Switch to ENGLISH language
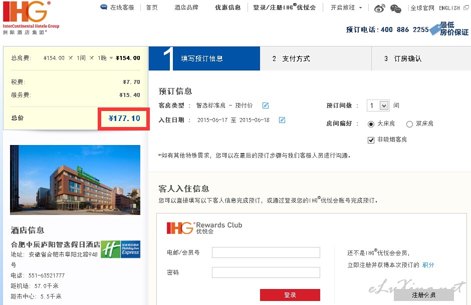 pos(449,8)
